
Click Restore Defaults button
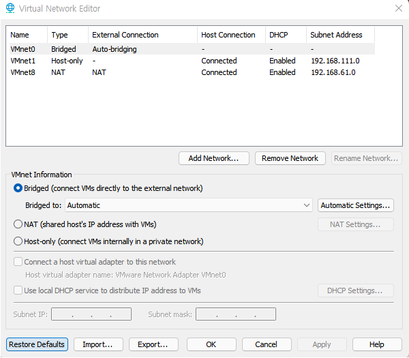pyautogui.click(x=37, y=344)
